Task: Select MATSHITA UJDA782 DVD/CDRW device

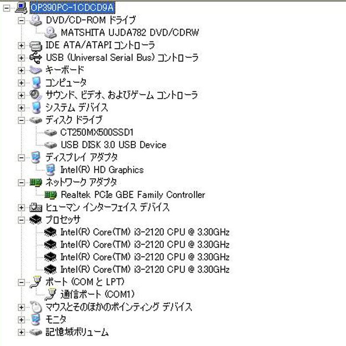Action: pos(130,33)
